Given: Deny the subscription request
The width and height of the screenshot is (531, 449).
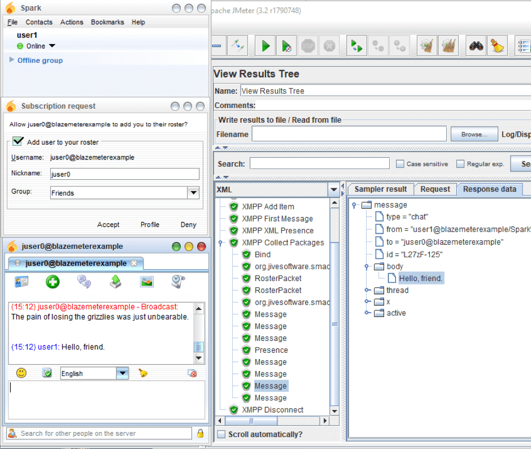Looking at the screenshot, I should click(188, 225).
